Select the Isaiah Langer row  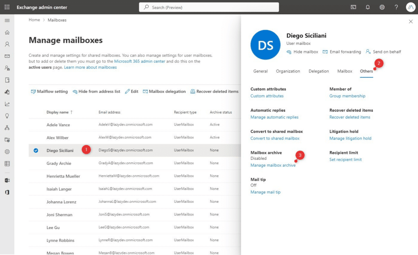135,189
